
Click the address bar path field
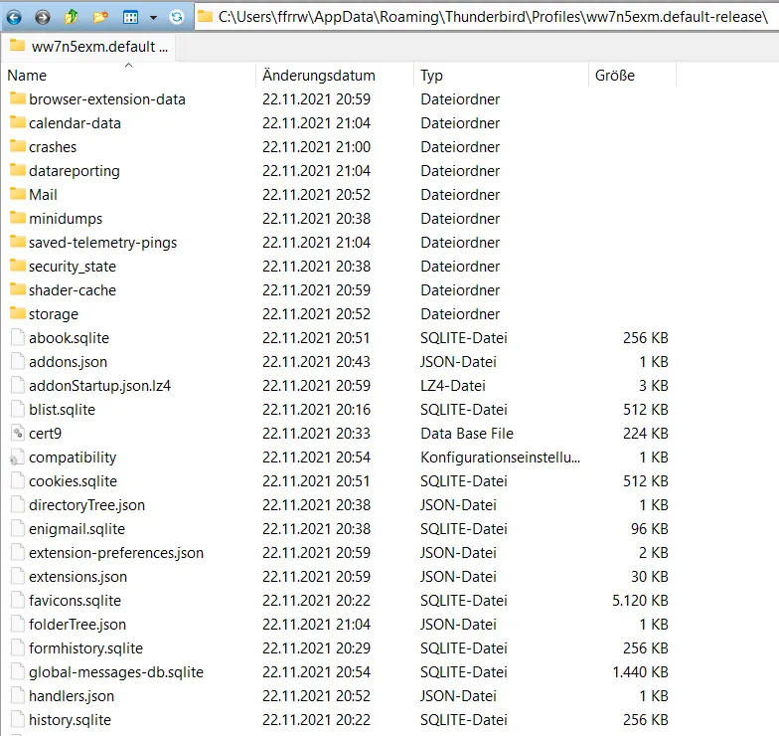(x=486, y=17)
